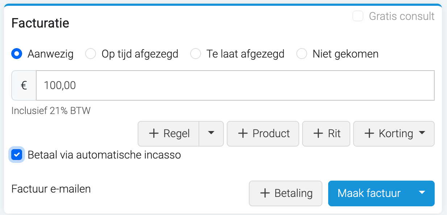
Task: Click the amount field showing 100,00
Action: click(235, 85)
